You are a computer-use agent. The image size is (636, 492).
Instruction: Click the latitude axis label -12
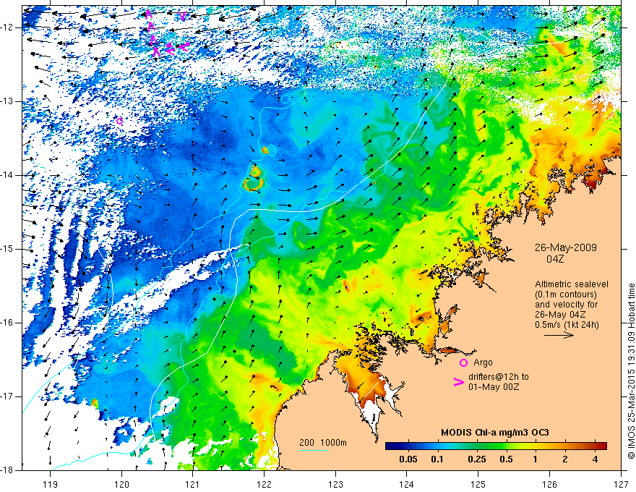tap(7, 27)
